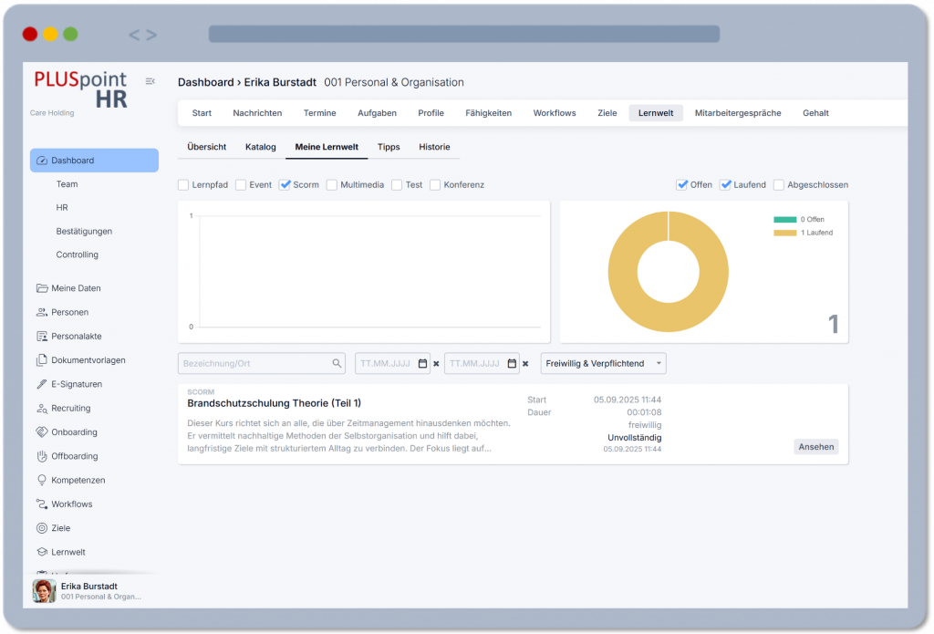
Task: Click the Ansehen button for Brandschutzschulung
Action: tap(815, 446)
